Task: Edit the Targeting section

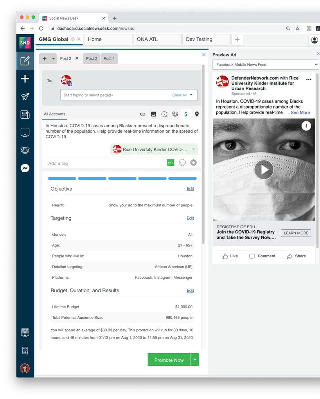Action: point(190,218)
